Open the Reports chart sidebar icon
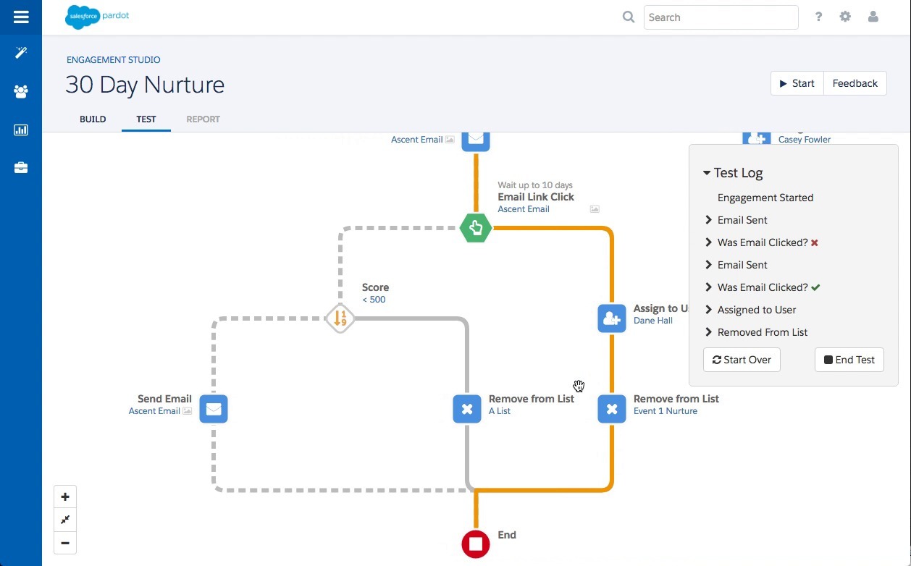This screenshot has height=566, width=911. click(x=21, y=130)
